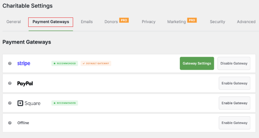259x138 pixels.
Task: Click the Square logo
Action: [x=29, y=103]
